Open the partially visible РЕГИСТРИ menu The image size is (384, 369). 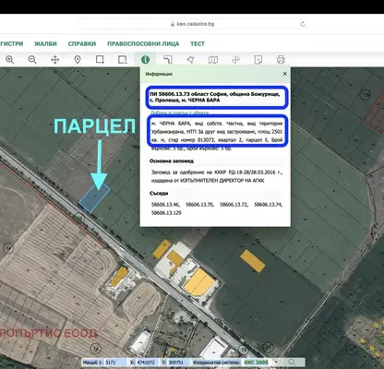pyautogui.click(x=11, y=43)
